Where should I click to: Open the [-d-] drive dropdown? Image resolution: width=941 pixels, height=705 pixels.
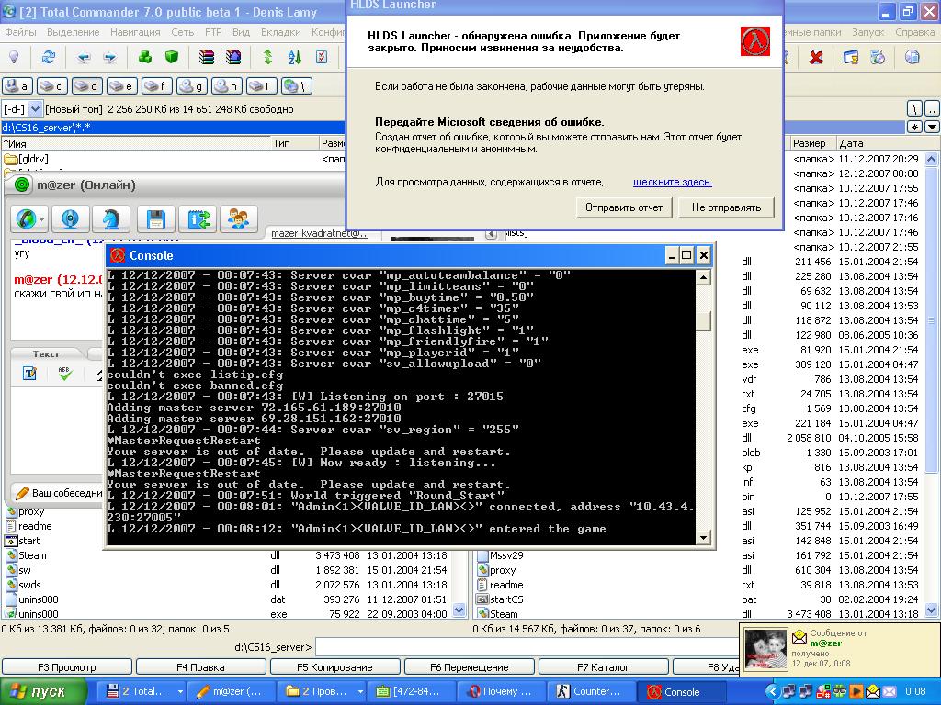point(36,109)
